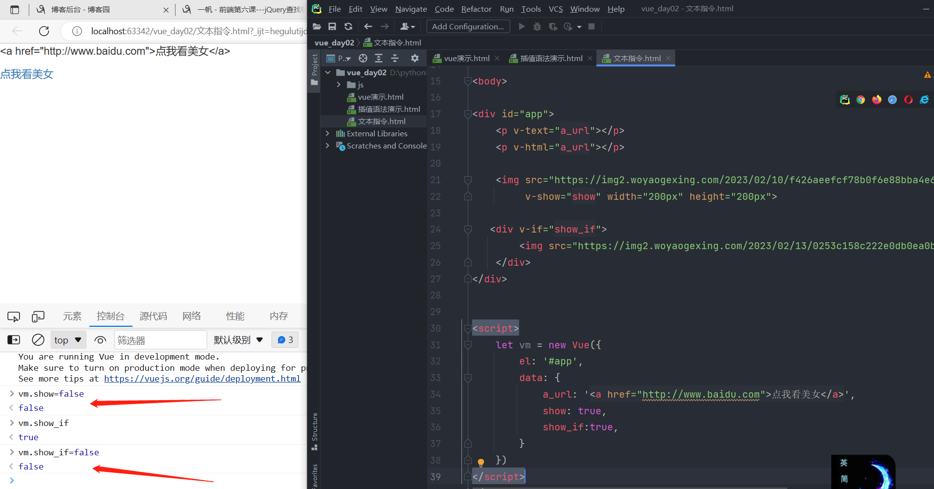
Task: Open the profiler run options dropdown arrow
Action: click(579, 27)
